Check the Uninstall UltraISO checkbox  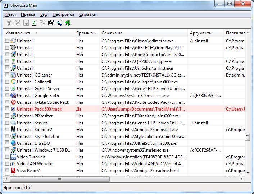coord(7,143)
